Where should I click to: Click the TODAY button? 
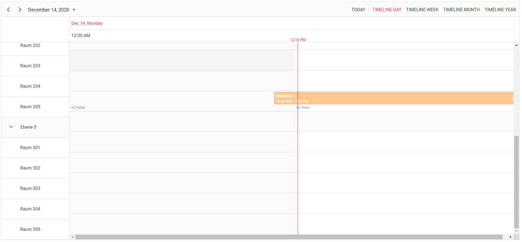[x=358, y=10]
